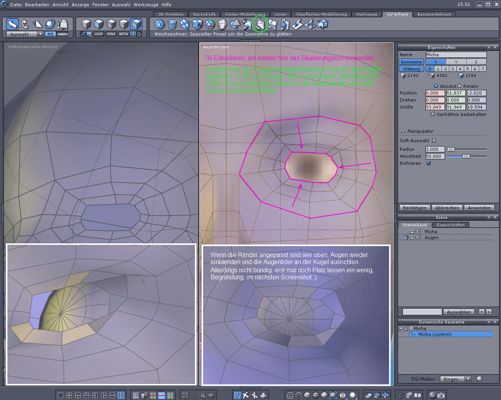The image size is (501, 400).
Task: Open the Auswahl dropdown in toolbar
Action: [x=40, y=34]
